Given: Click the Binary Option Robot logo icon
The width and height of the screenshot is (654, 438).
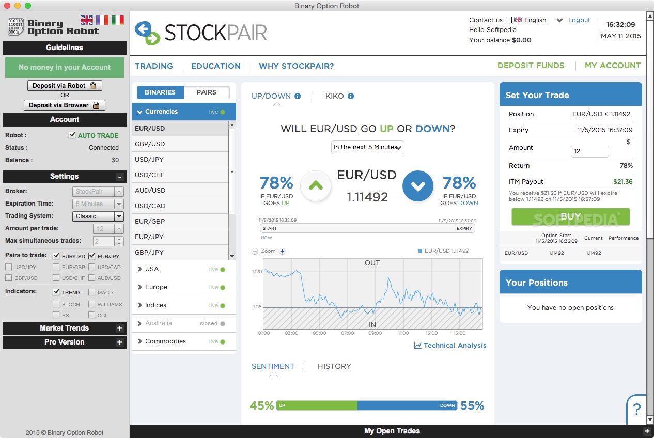Looking at the screenshot, I should pyautogui.click(x=16, y=27).
